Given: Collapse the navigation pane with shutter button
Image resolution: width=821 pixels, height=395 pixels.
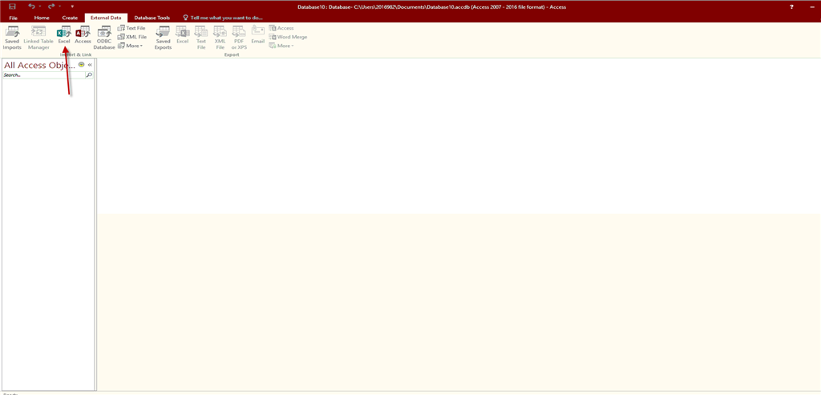Looking at the screenshot, I should click(x=90, y=64).
